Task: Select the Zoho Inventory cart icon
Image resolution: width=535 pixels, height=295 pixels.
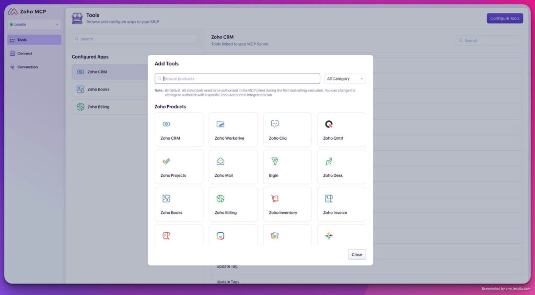Action: tap(275, 198)
